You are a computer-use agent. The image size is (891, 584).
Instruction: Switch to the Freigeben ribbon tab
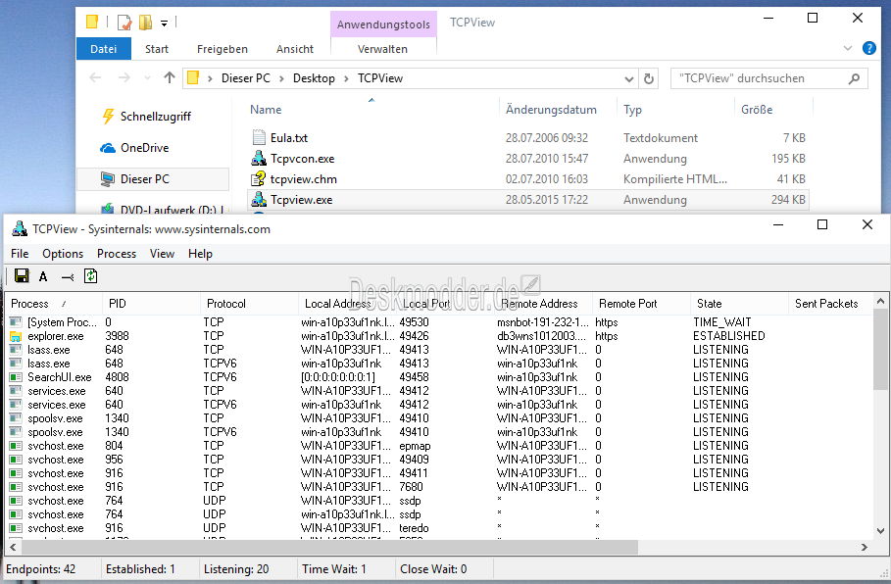[223, 49]
